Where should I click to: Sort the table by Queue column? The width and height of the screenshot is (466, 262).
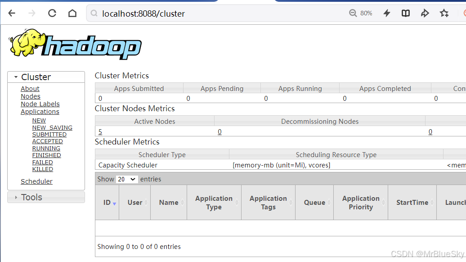[x=314, y=203]
